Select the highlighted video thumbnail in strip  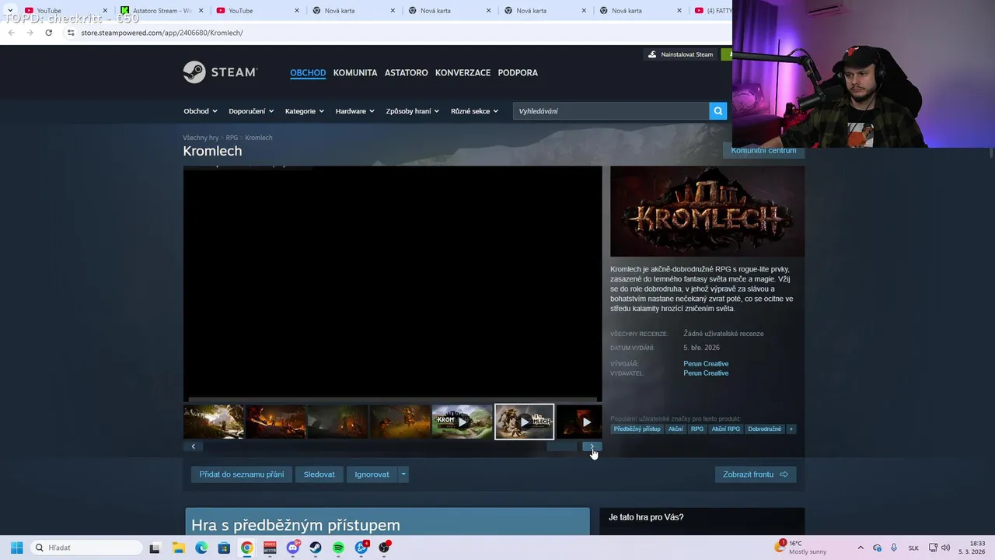click(525, 422)
